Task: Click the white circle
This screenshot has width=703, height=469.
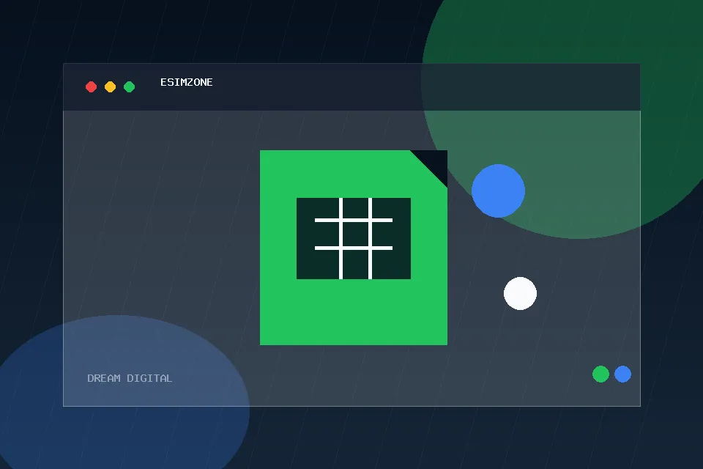Action: pyautogui.click(x=520, y=294)
